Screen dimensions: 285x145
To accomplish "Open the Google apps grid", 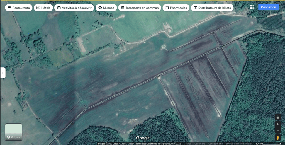I will pyautogui.click(x=252, y=7).
